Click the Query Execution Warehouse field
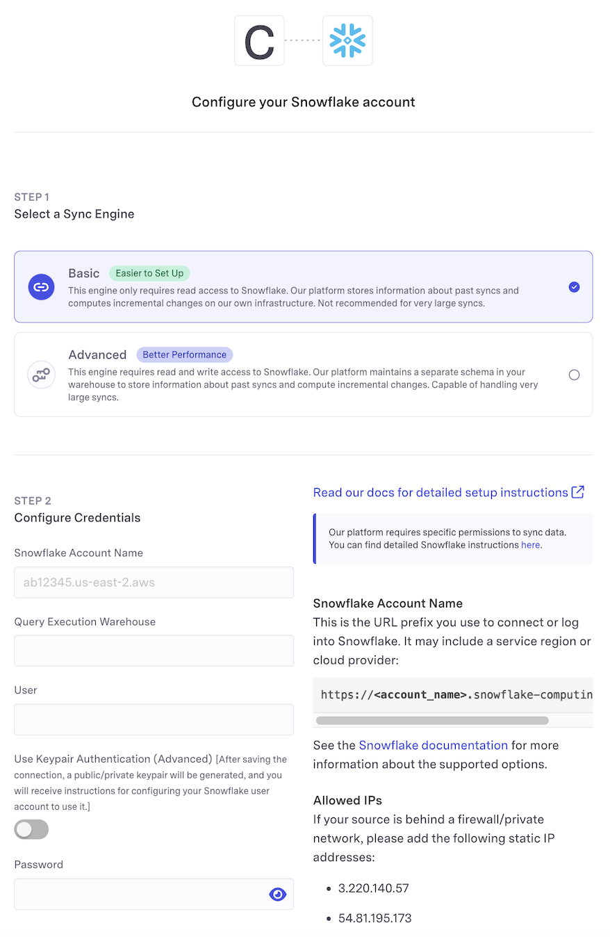Viewport: 610px width, 937px height. click(x=154, y=651)
